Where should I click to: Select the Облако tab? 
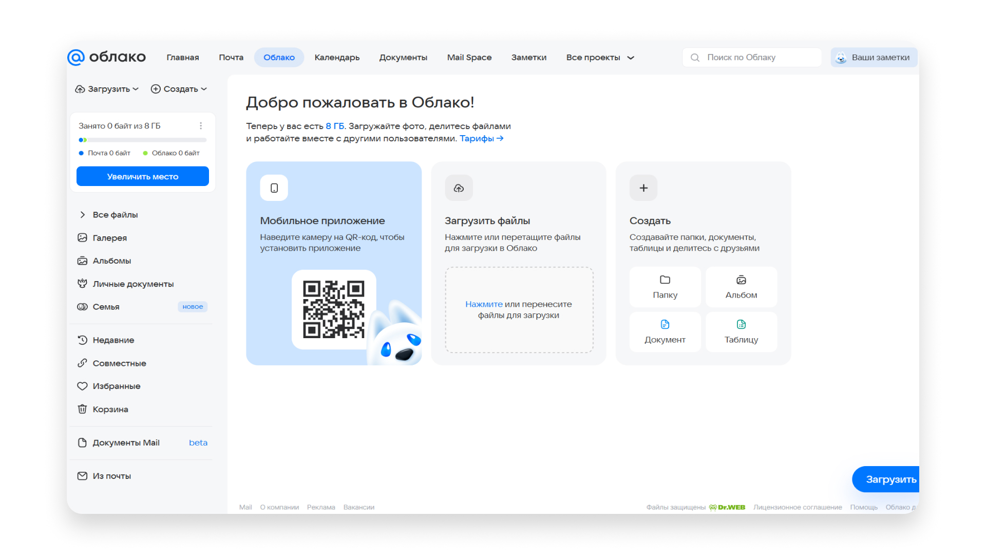click(x=279, y=58)
